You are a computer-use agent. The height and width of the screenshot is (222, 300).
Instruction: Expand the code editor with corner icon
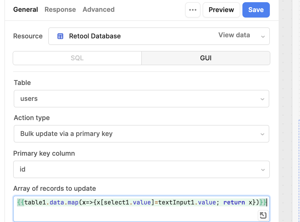(263, 215)
